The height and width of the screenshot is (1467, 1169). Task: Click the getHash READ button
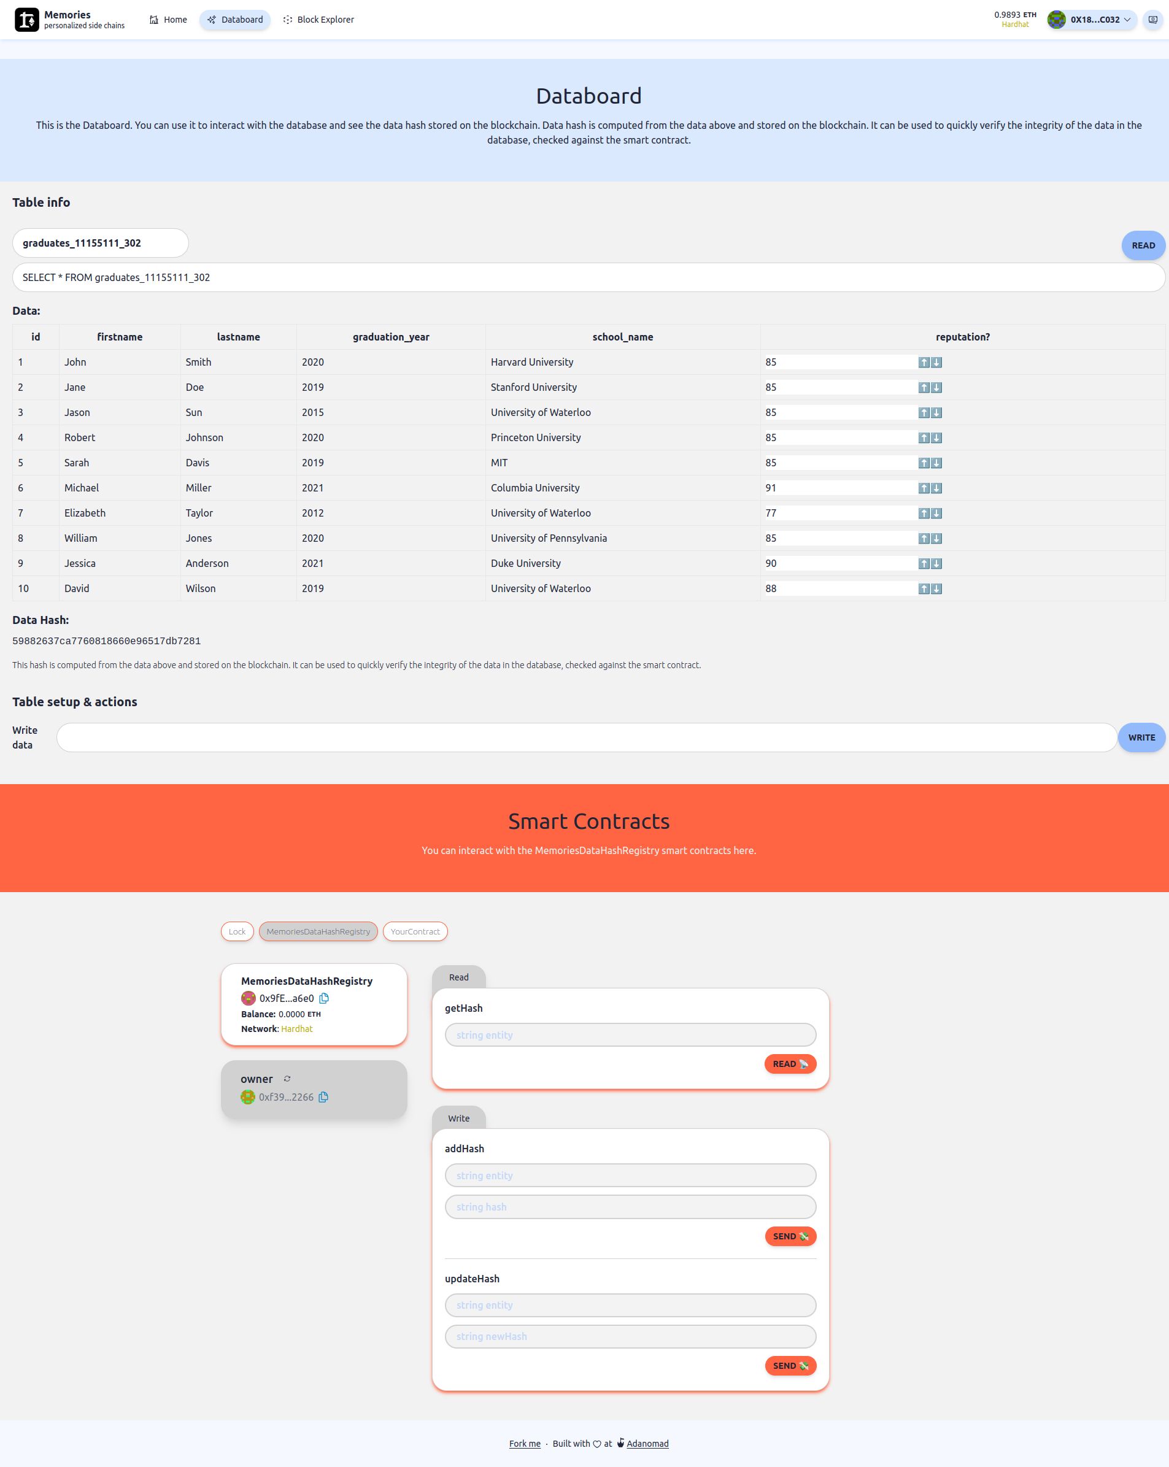coord(790,1064)
